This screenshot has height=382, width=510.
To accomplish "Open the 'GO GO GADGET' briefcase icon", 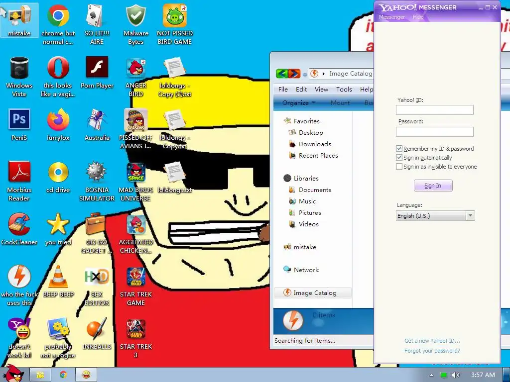I will coord(97,233).
